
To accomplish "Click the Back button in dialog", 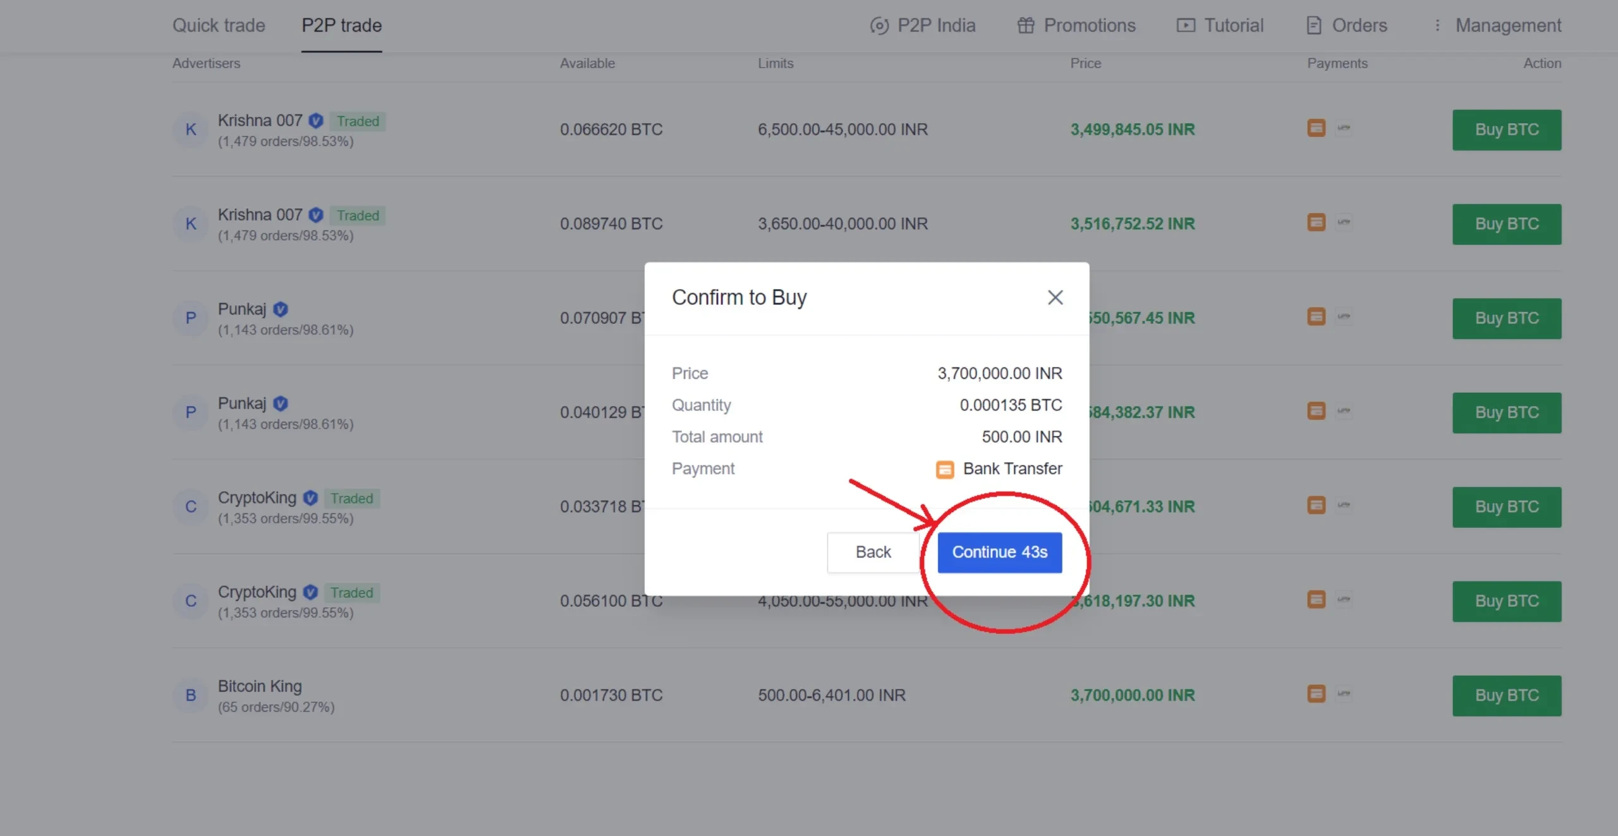I will 873,552.
